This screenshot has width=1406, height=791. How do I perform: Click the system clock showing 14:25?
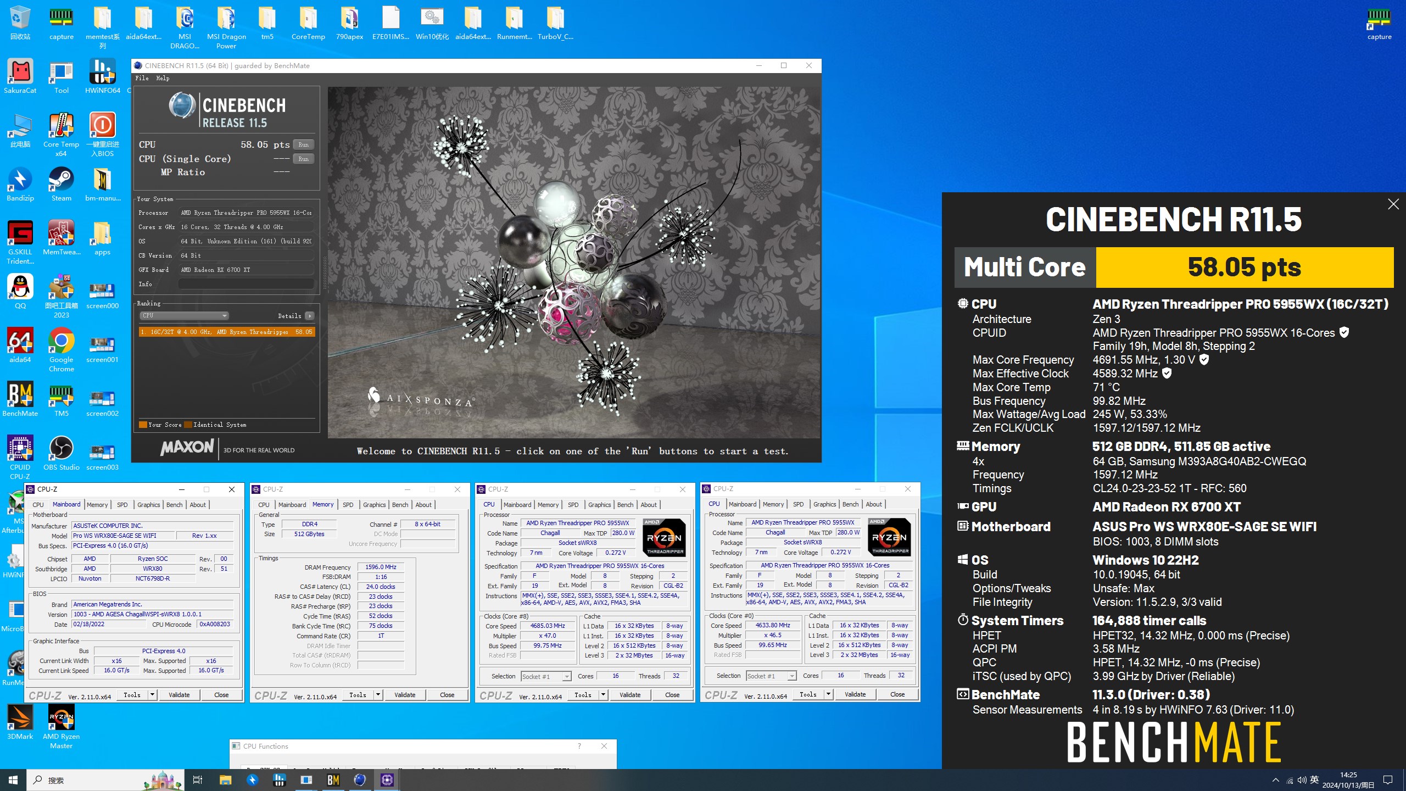(x=1348, y=780)
